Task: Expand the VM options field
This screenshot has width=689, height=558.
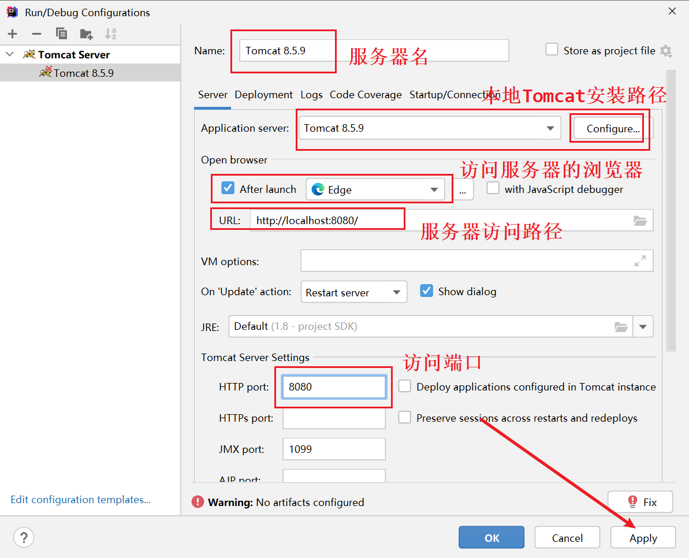Action: 640,261
